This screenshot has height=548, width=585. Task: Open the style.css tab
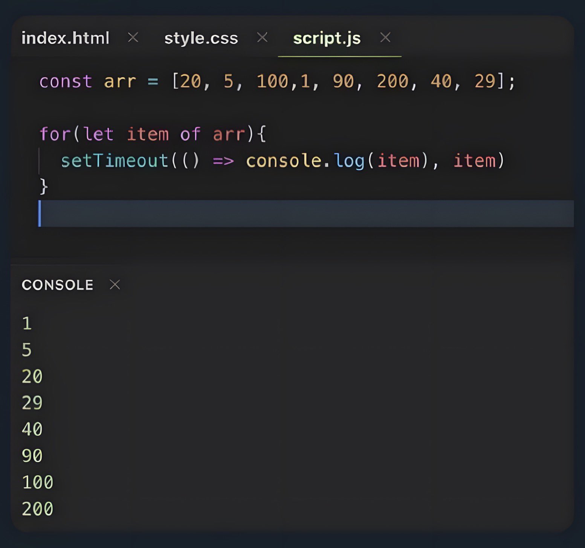(x=201, y=38)
